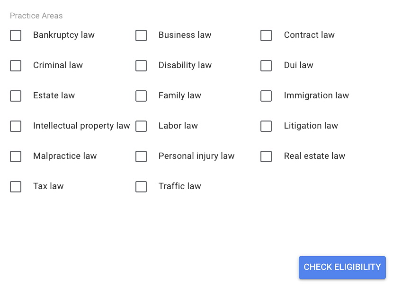This screenshot has width=393, height=286.
Task: Check the Malpractice law option
Action: click(x=16, y=156)
